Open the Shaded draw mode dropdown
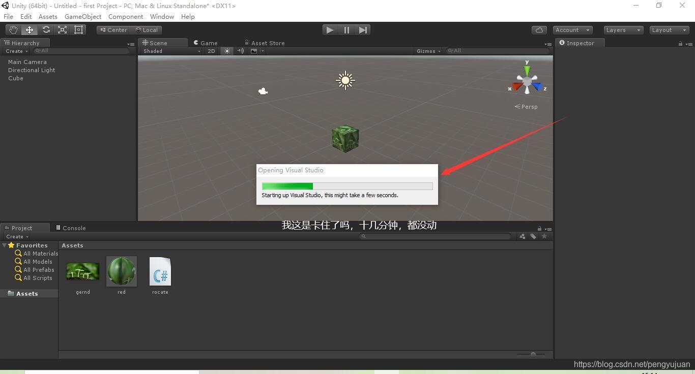 171,51
